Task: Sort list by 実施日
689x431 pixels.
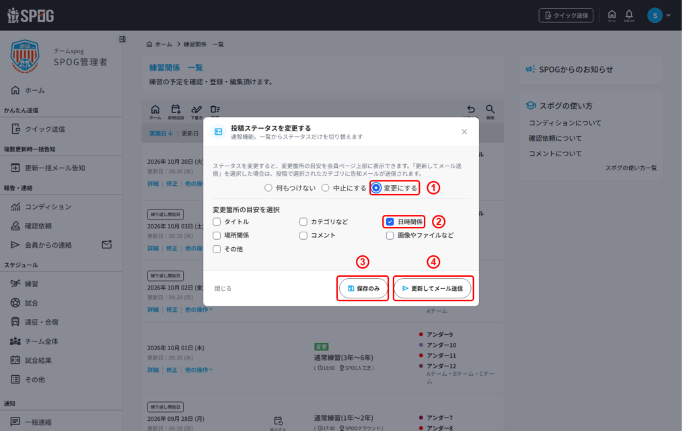Action: coord(161,133)
